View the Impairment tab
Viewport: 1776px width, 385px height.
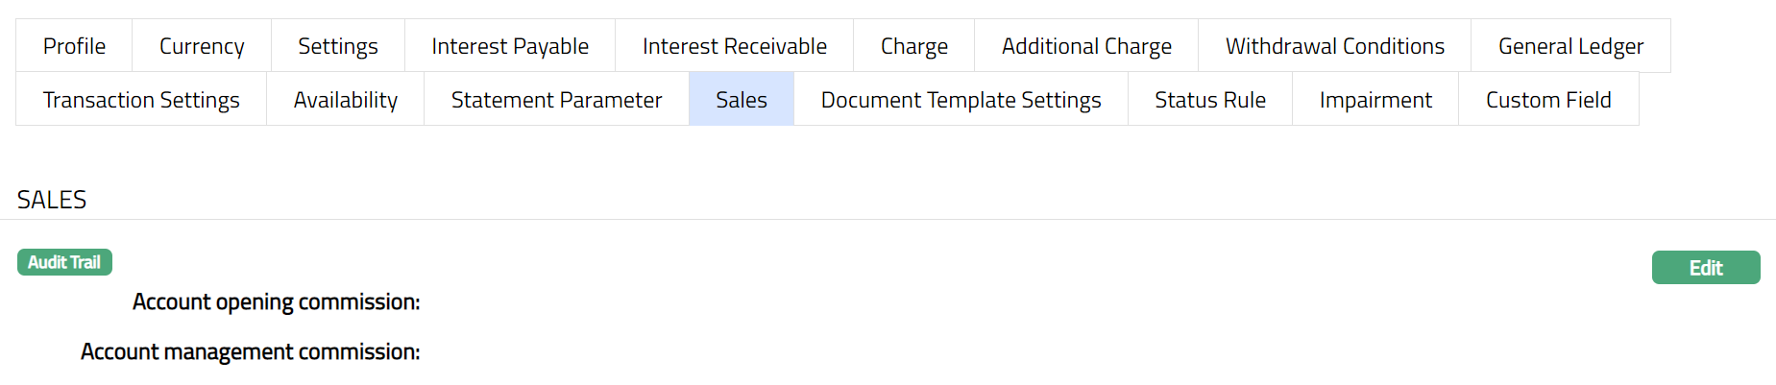point(1375,100)
